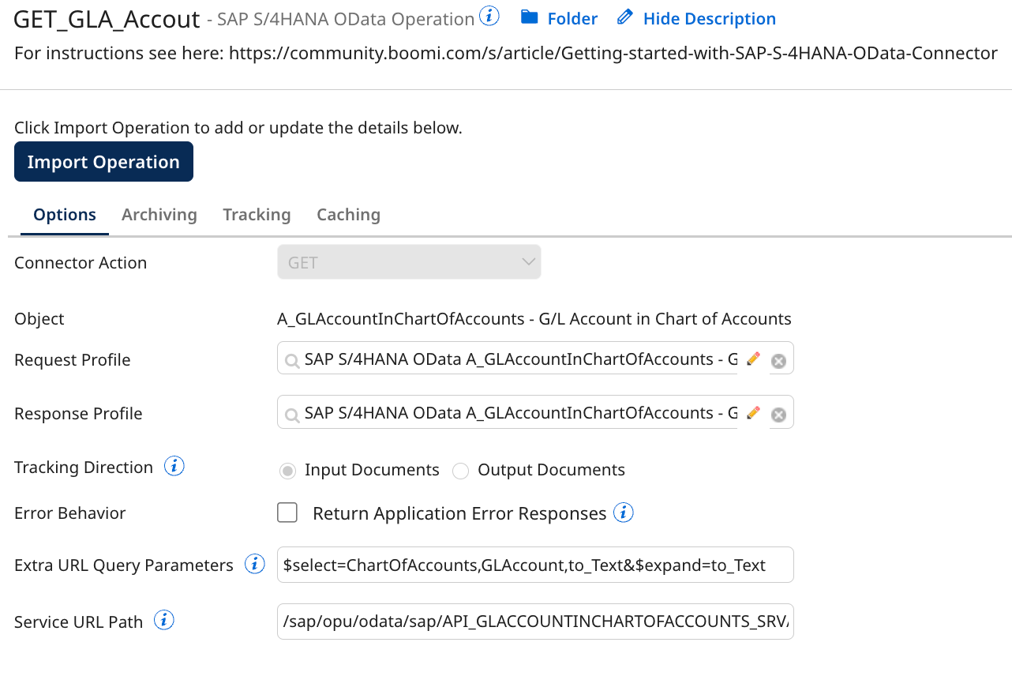Edit the Request Profile using its pencil icon
Screen dimensions: 1012x676
[x=753, y=359]
